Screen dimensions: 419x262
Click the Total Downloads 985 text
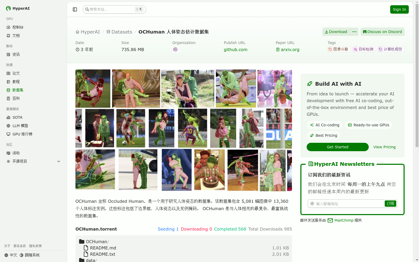coord(270,229)
